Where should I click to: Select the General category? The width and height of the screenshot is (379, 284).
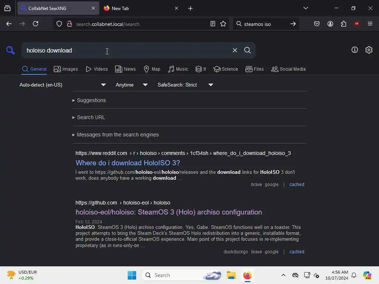[34, 69]
